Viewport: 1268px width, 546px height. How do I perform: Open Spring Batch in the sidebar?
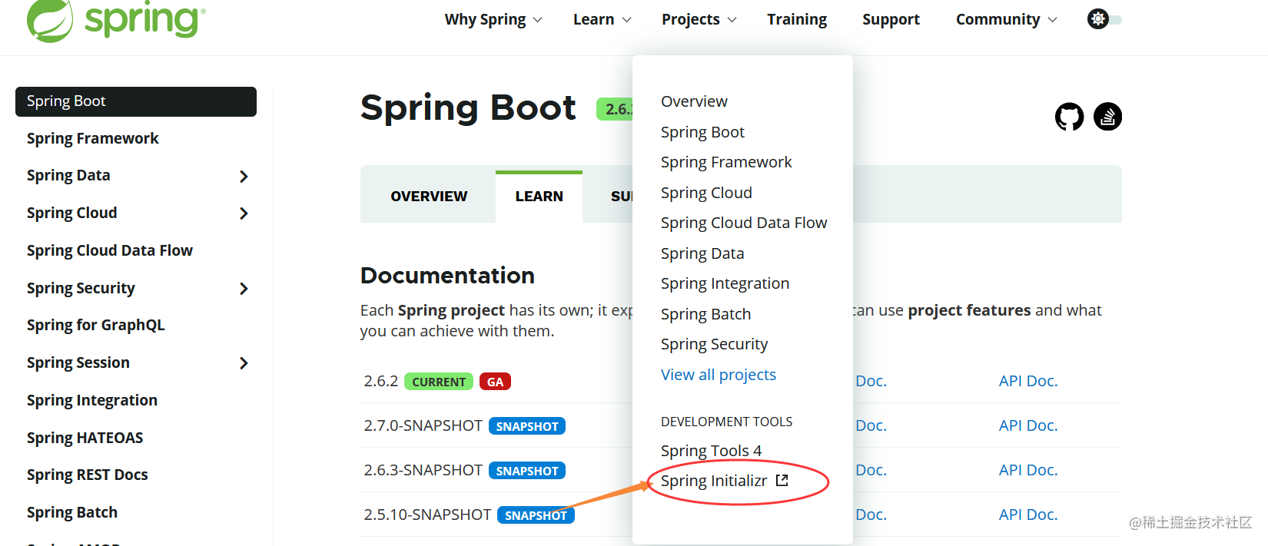71,512
